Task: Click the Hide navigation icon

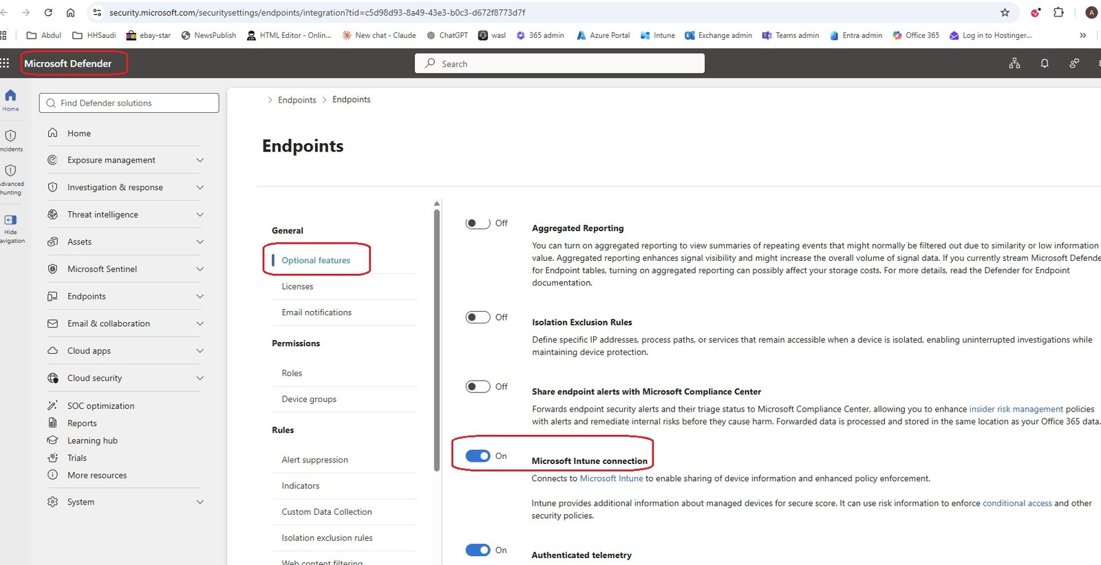Action: click(x=10, y=220)
